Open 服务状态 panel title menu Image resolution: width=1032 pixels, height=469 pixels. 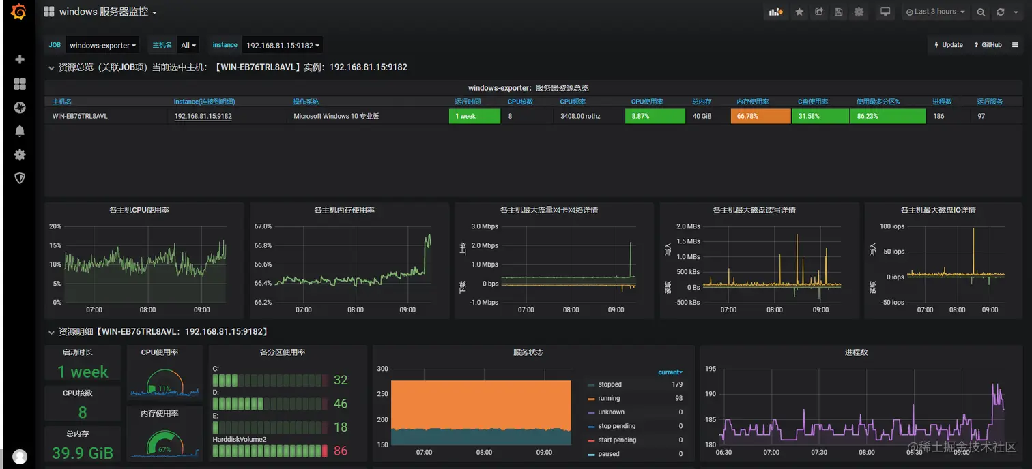[528, 352]
